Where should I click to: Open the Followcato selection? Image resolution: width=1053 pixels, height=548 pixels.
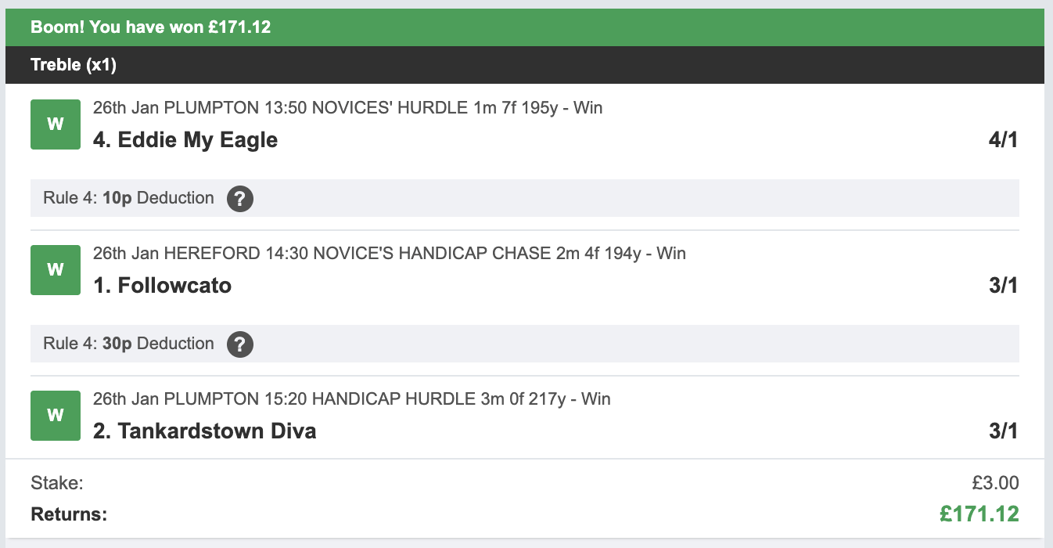(163, 286)
